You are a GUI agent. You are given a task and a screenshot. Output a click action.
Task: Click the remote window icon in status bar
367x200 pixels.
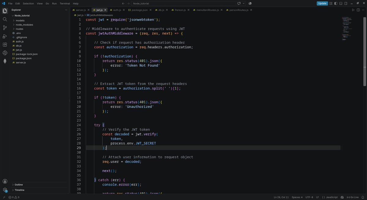pyautogui.click(x=4, y=197)
